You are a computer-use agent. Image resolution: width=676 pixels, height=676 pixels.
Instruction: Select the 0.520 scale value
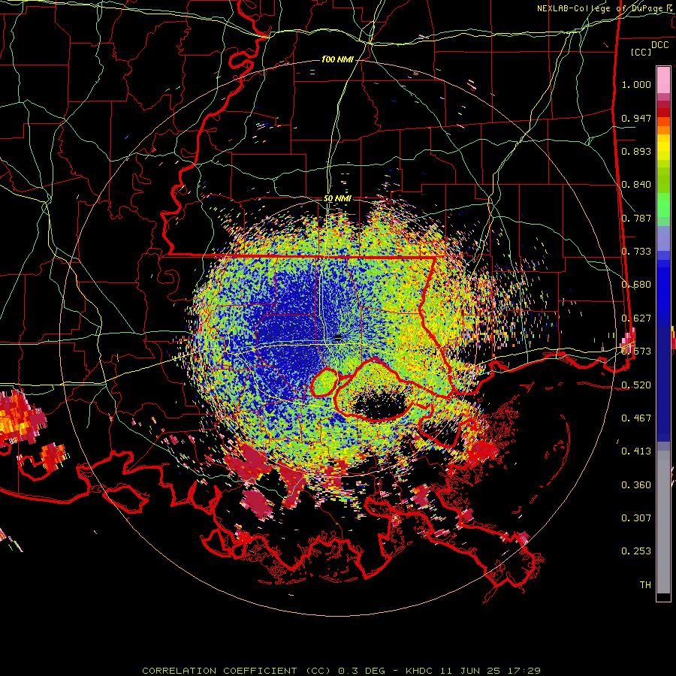click(636, 385)
